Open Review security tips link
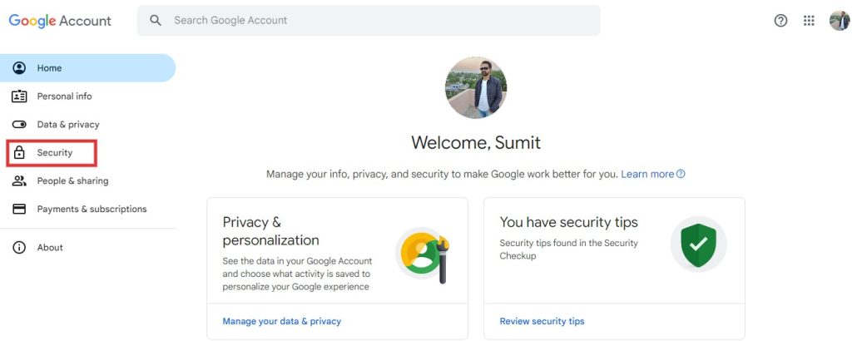The width and height of the screenshot is (852, 341). [x=542, y=321]
